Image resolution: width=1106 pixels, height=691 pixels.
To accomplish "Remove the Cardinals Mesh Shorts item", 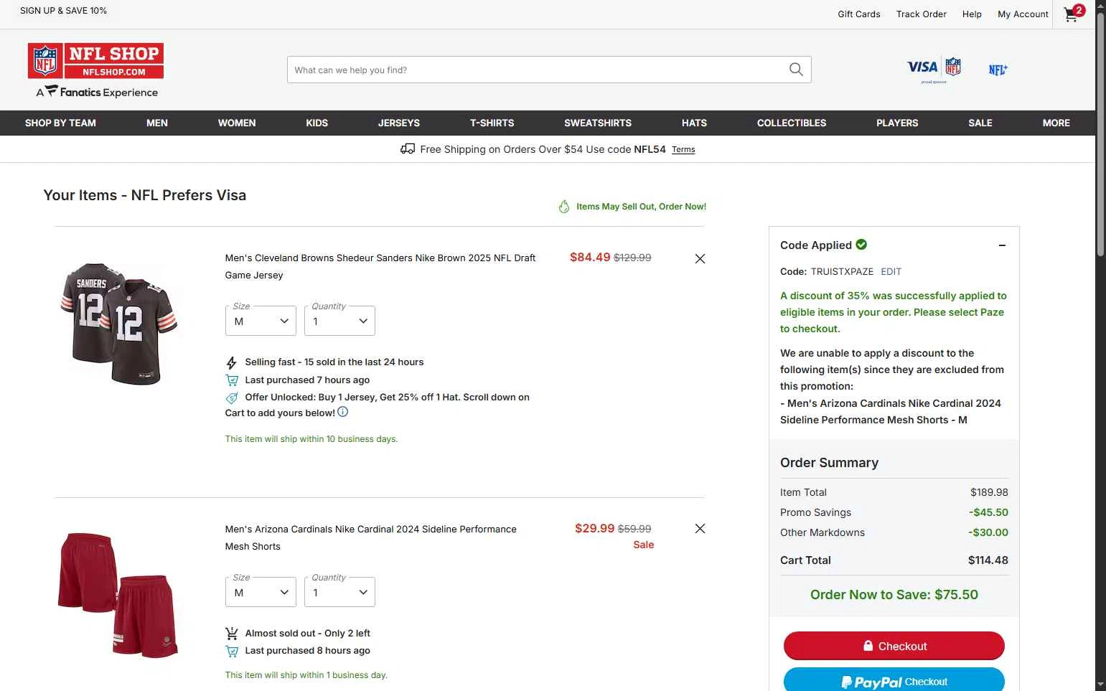I will (x=700, y=529).
